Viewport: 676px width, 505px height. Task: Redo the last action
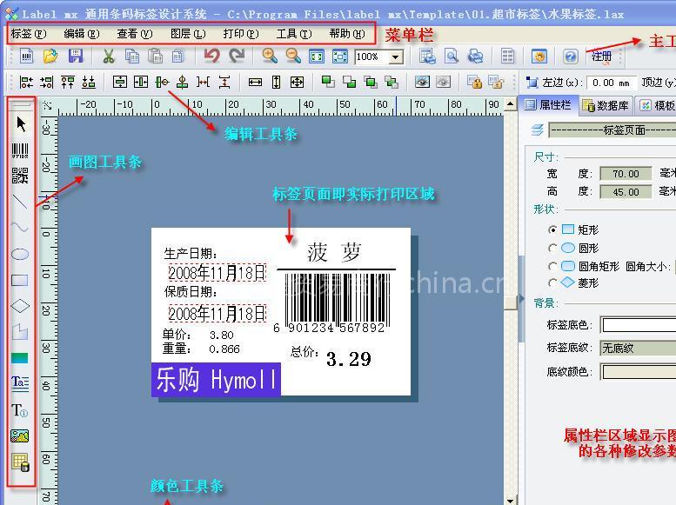(237, 56)
